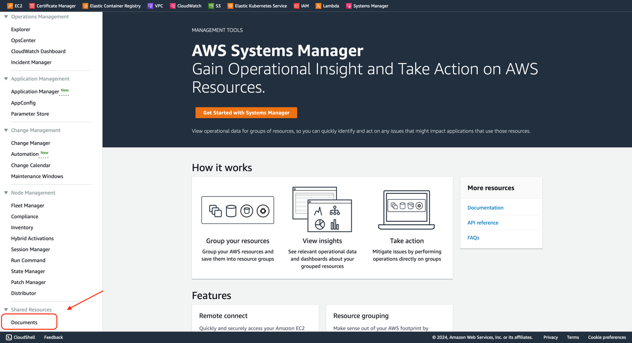Viewport: 632px width, 343px height.
Task: Open Explorer in the sidebar
Action: pos(21,29)
